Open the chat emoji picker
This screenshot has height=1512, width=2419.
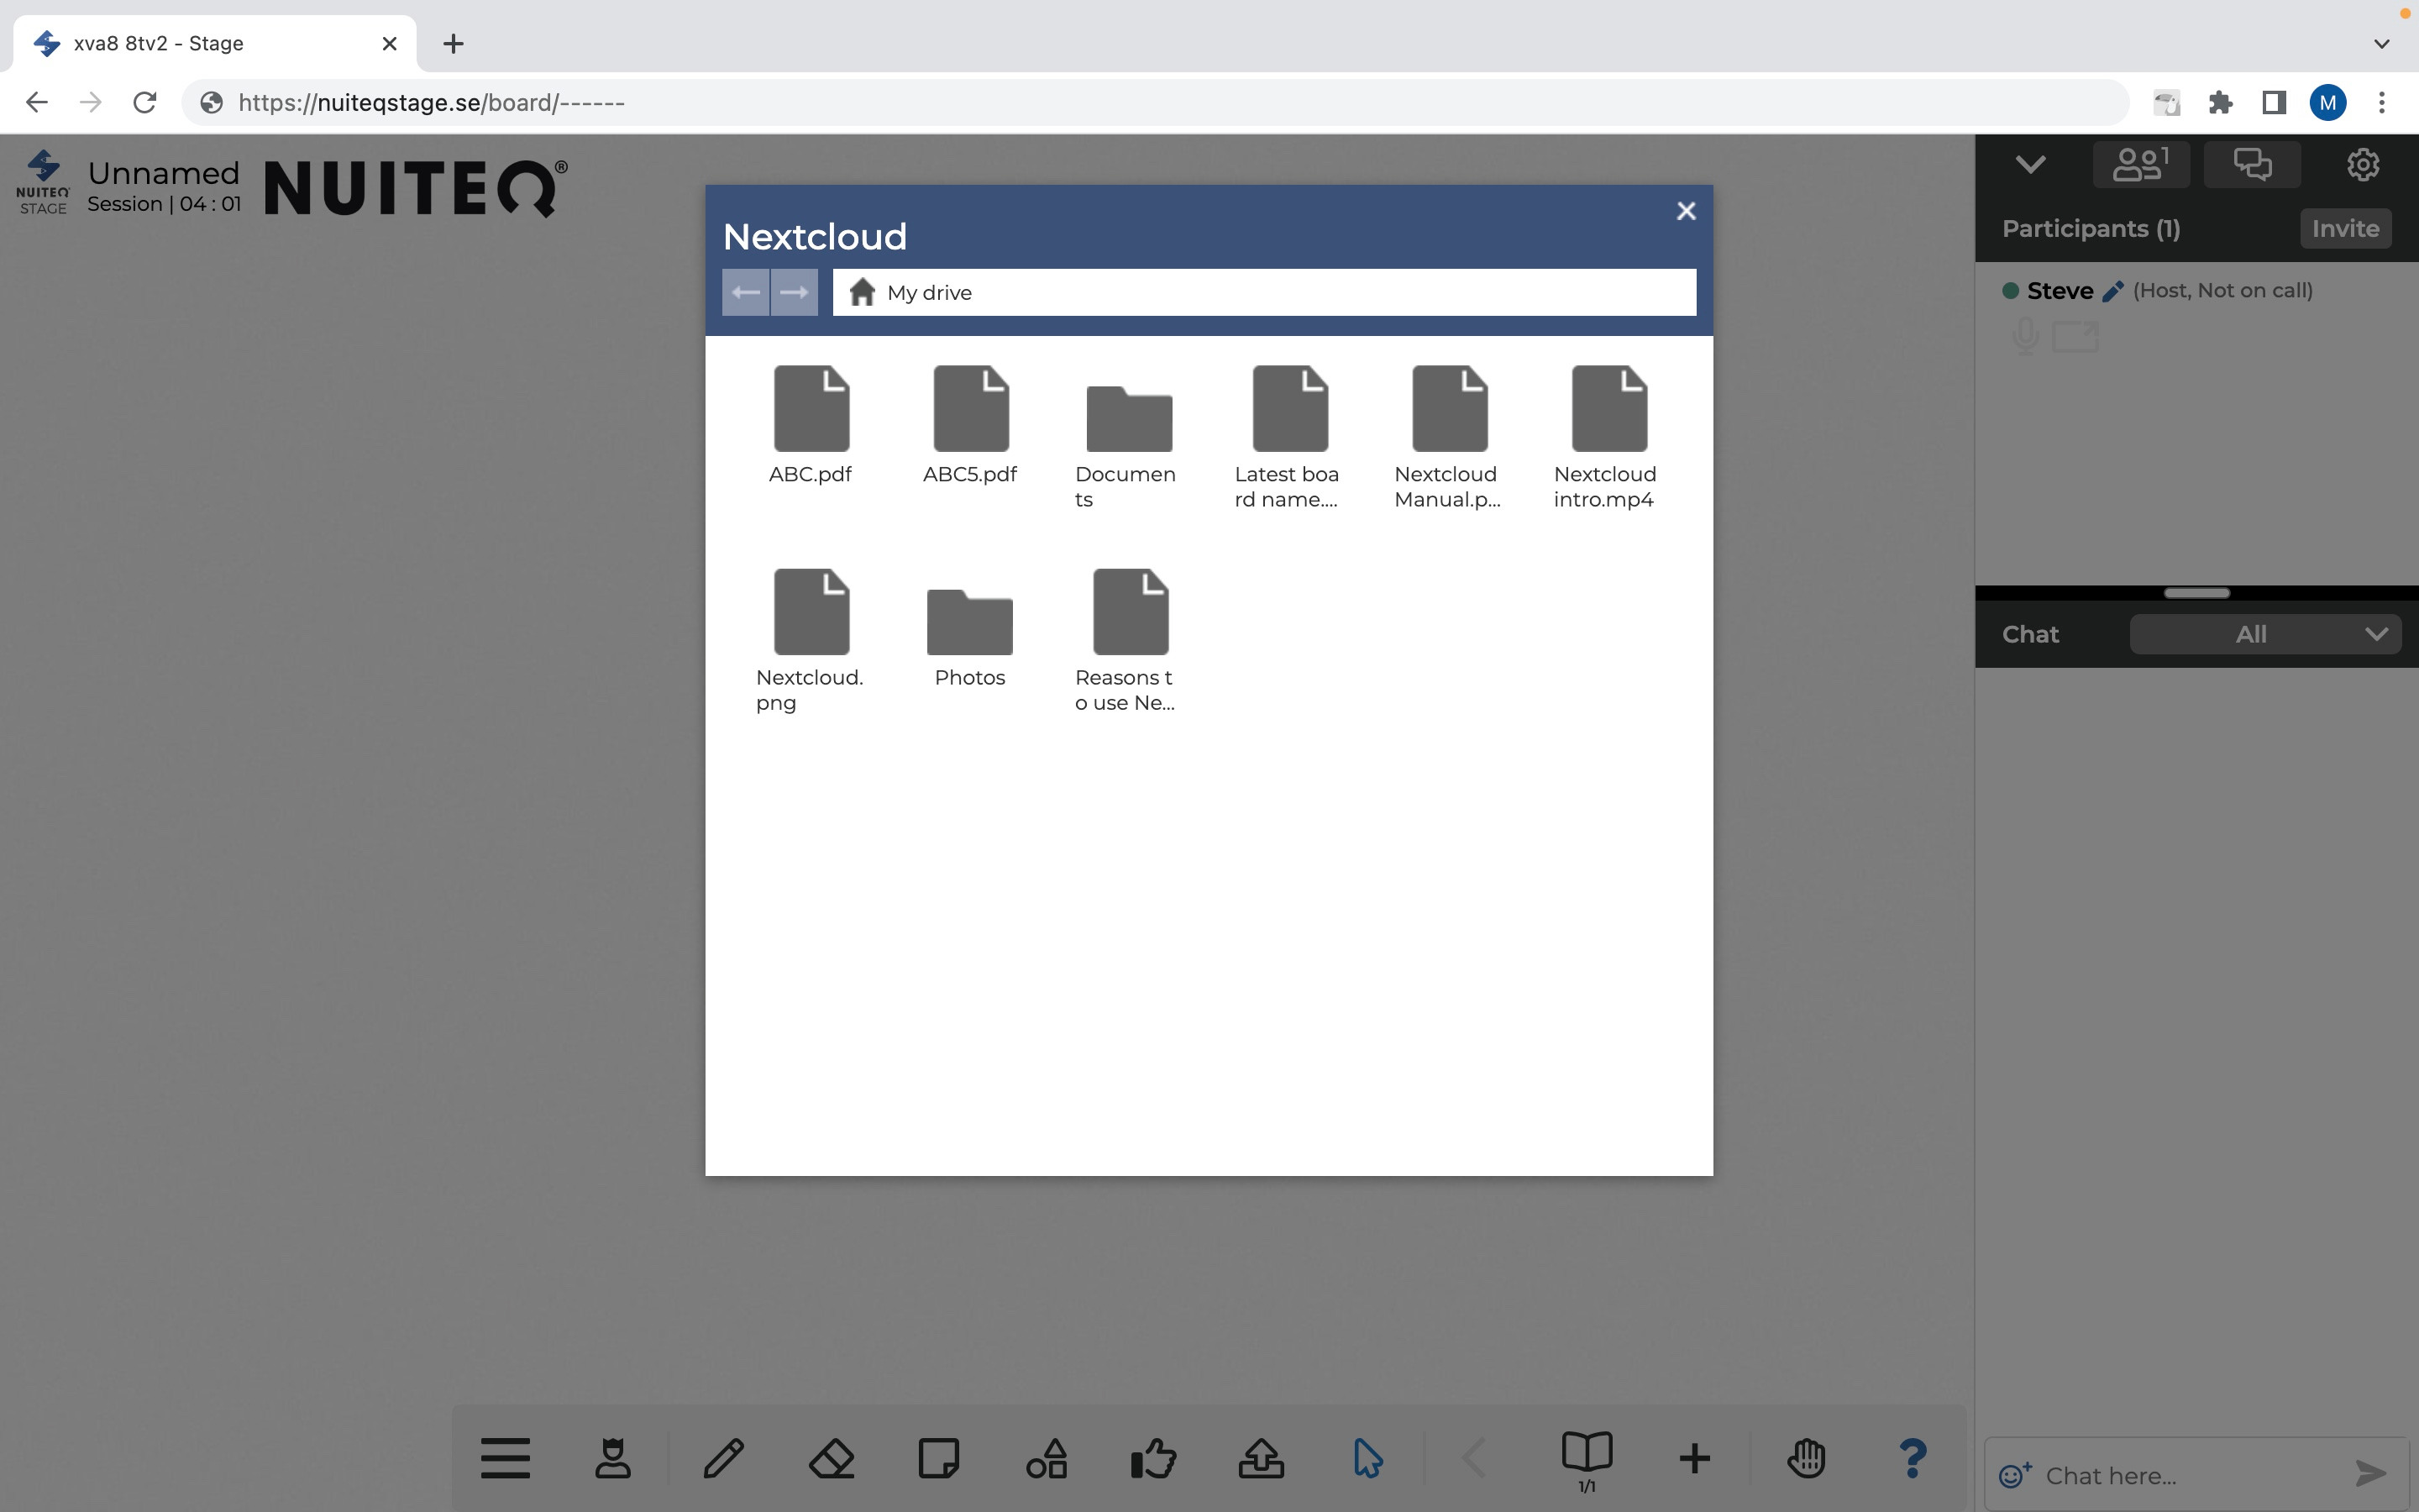[2014, 1475]
